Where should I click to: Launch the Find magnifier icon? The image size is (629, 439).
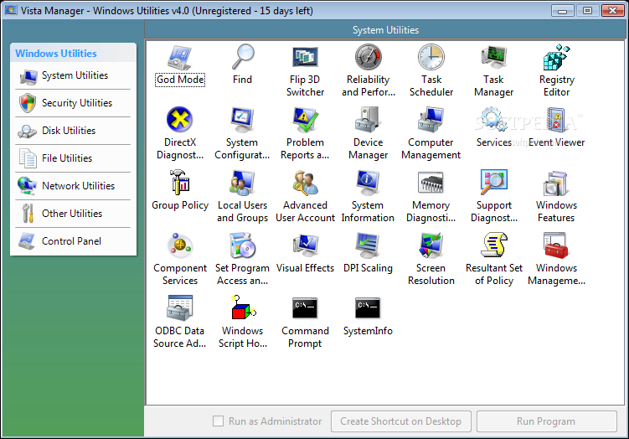(x=243, y=58)
